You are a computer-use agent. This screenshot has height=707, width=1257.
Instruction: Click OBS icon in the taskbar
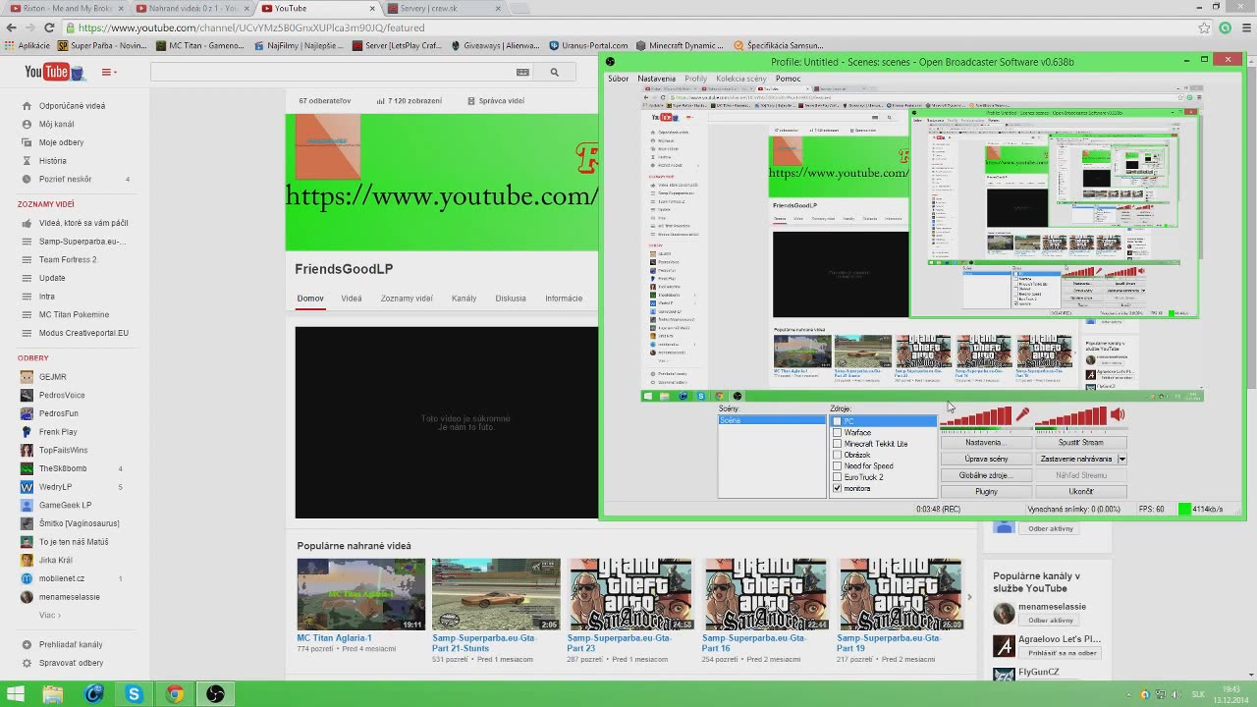point(215,694)
